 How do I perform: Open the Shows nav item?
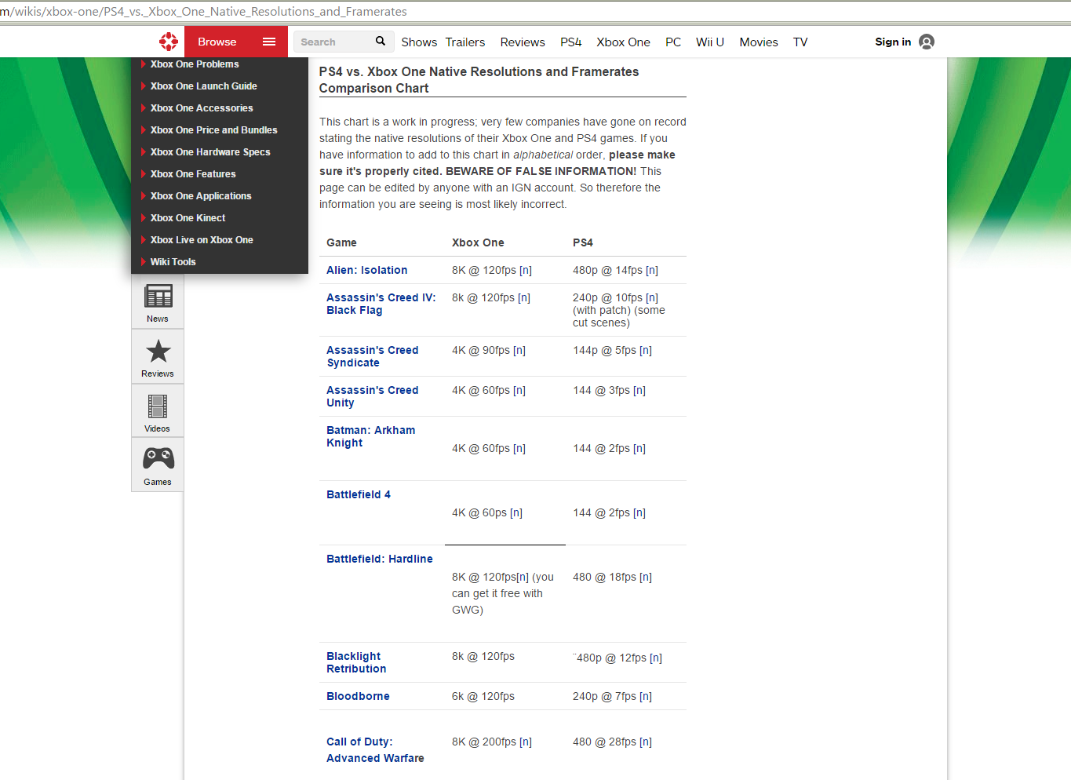point(419,42)
